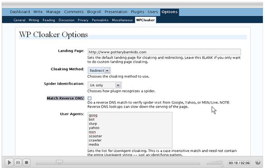Viewport: 265px width, 168px height.
Task: Click the 'slurp' user agent entry
Action: [93, 124]
